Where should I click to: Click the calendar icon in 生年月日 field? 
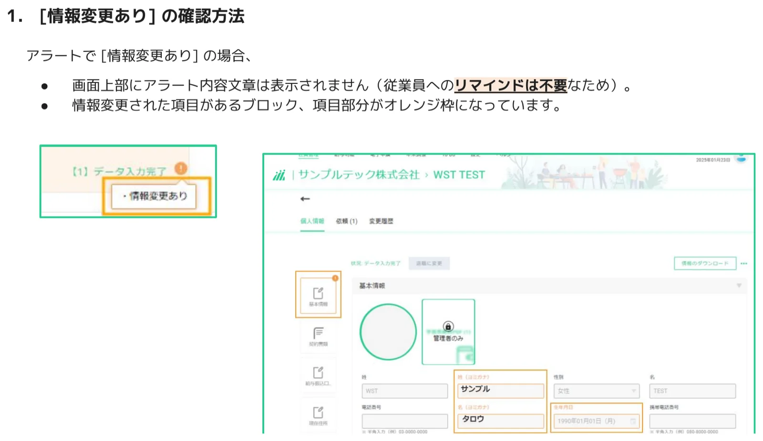click(x=633, y=421)
